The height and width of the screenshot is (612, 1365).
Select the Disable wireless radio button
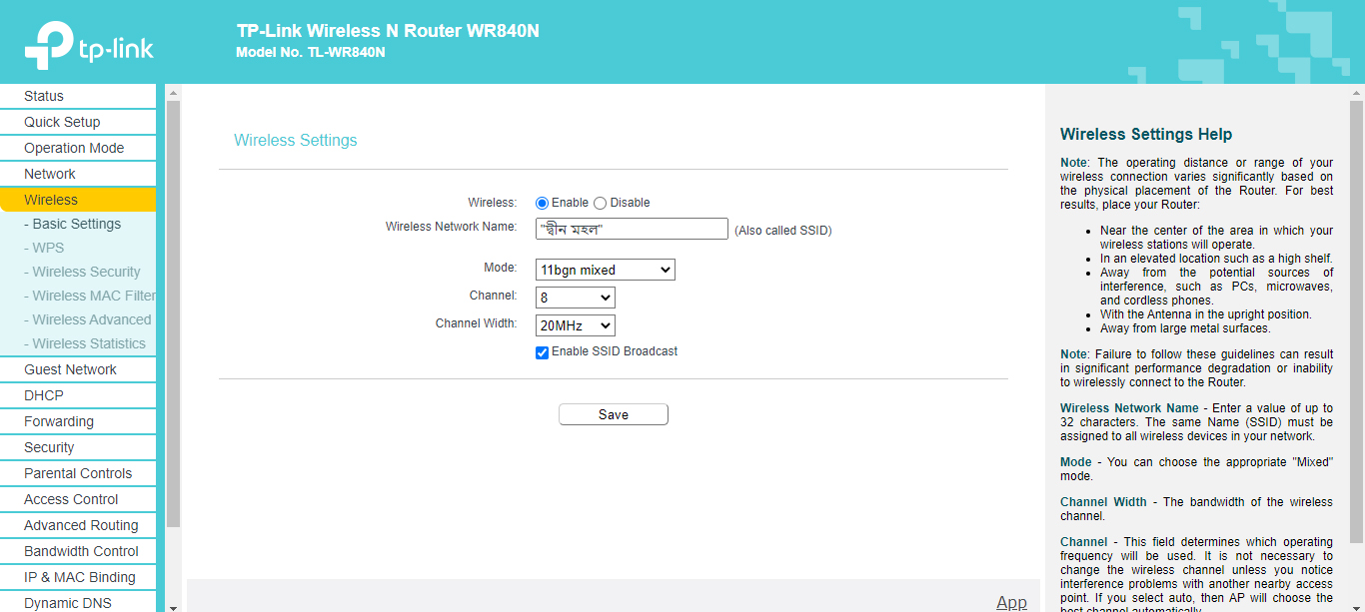pos(601,203)
